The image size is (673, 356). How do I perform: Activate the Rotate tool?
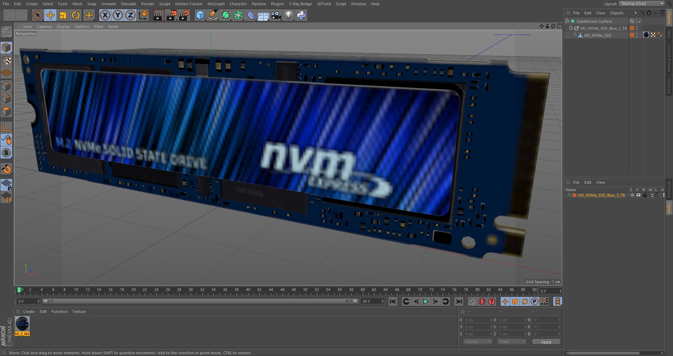pos(76,15)
